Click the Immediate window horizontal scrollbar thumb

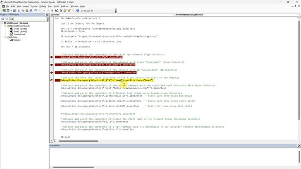[73, 167]
